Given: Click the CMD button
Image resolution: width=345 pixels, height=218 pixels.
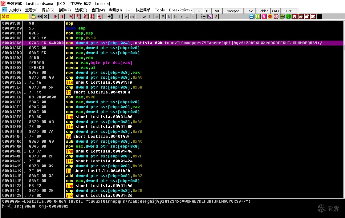Looking at the screenshot, I should (x=275, y=11).
